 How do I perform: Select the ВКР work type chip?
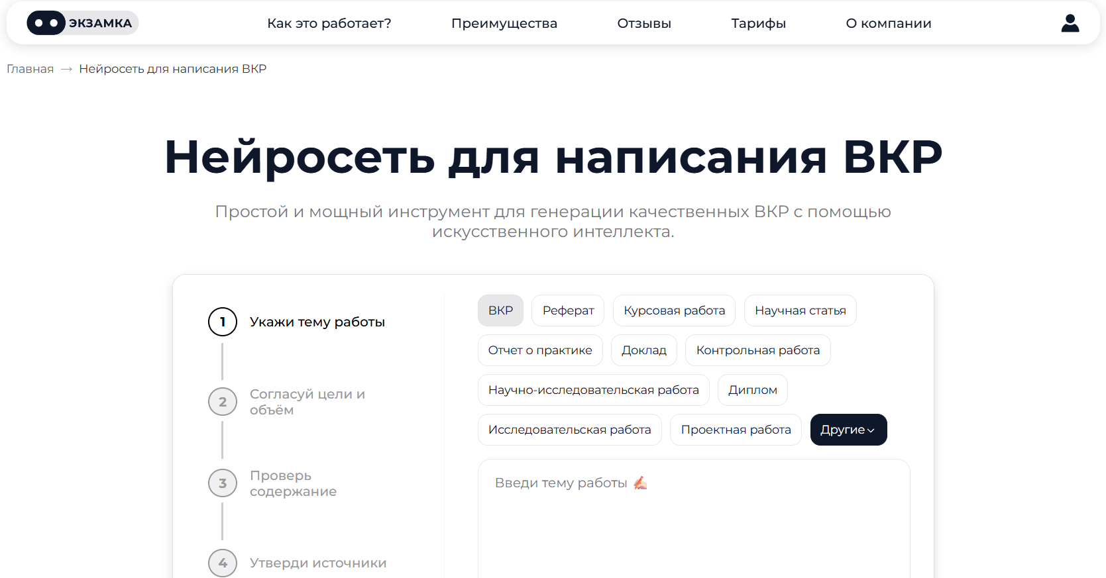click(x=500, y=311)
